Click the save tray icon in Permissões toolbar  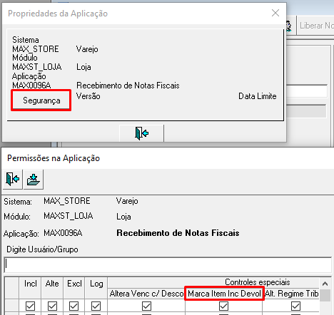pos(34,180)
